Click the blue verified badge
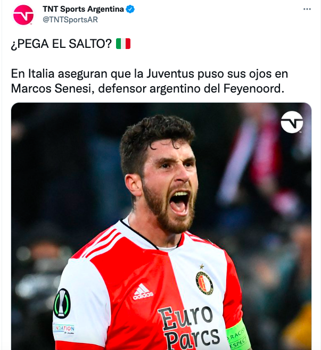Screen dimensions: 321x350 pos(130,9)
